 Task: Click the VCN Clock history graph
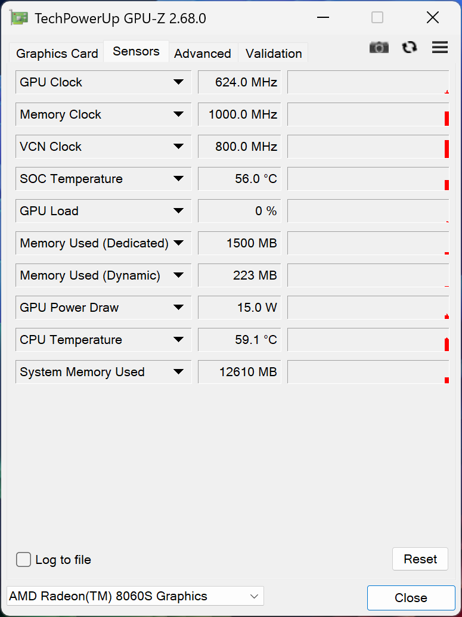(368, 147)
